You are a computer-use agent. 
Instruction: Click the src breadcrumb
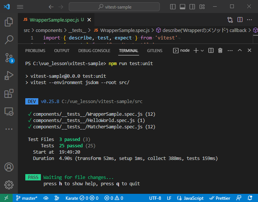[x=27, y=31]
